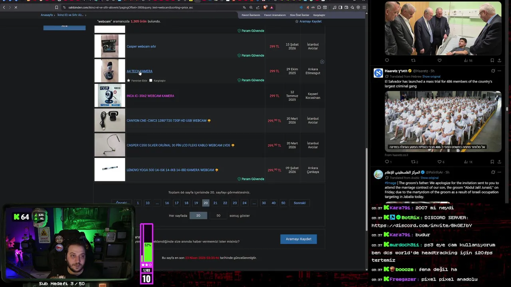
Task: Click Haaretz profile avatar
Action: coord(378,73)
